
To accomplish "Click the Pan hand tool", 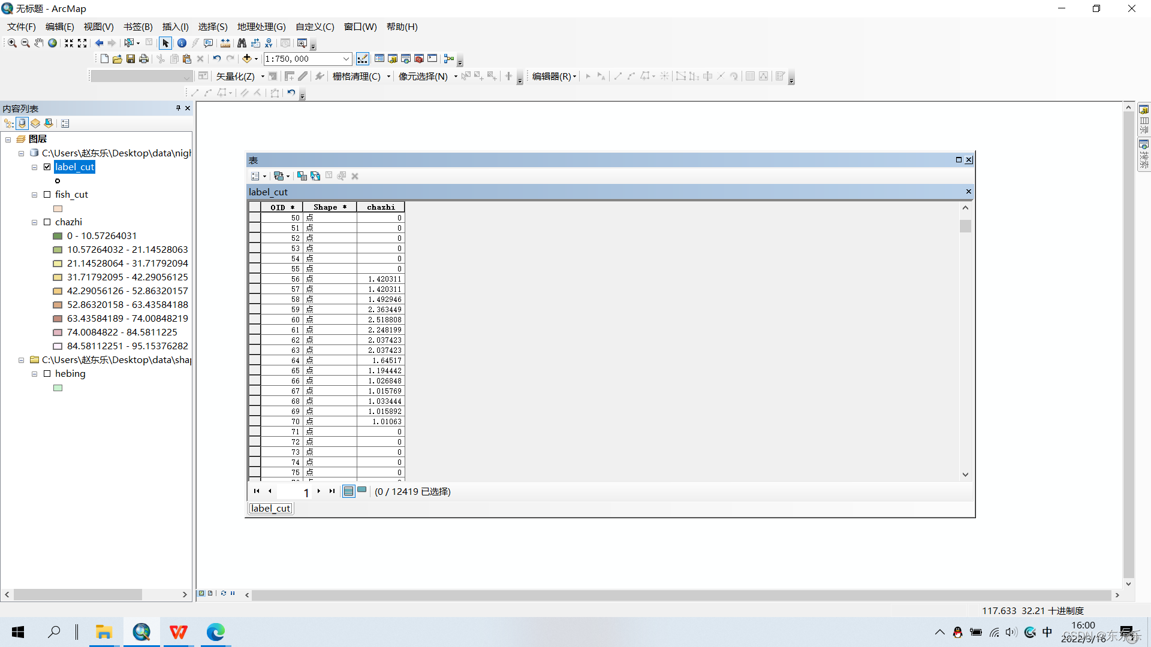I will (x=39, y=43).
